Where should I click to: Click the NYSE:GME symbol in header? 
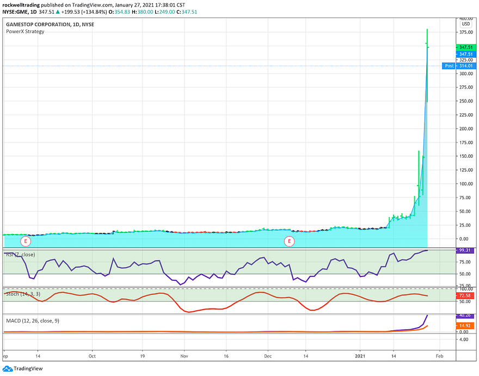(x=15, y=12)
